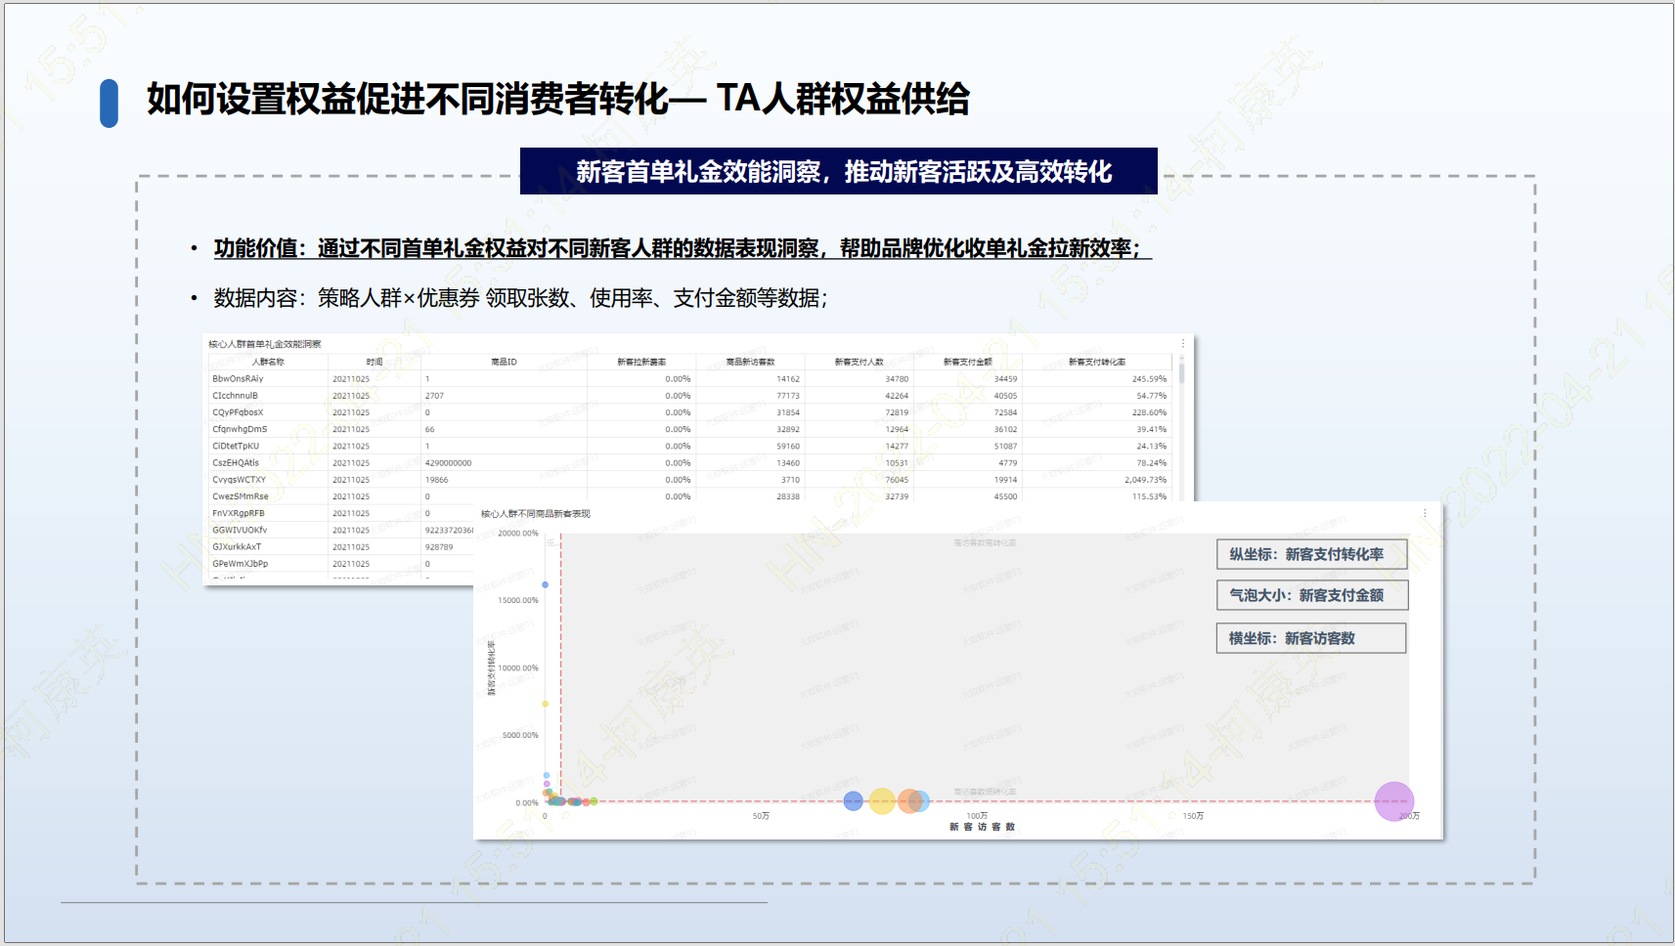Select the GJXurkkAxT row name cell

(237, 546)
